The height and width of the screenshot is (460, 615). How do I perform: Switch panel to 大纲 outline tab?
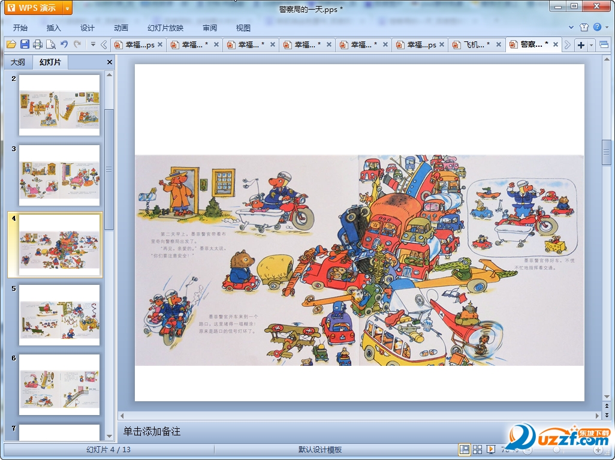pos(18,62)
